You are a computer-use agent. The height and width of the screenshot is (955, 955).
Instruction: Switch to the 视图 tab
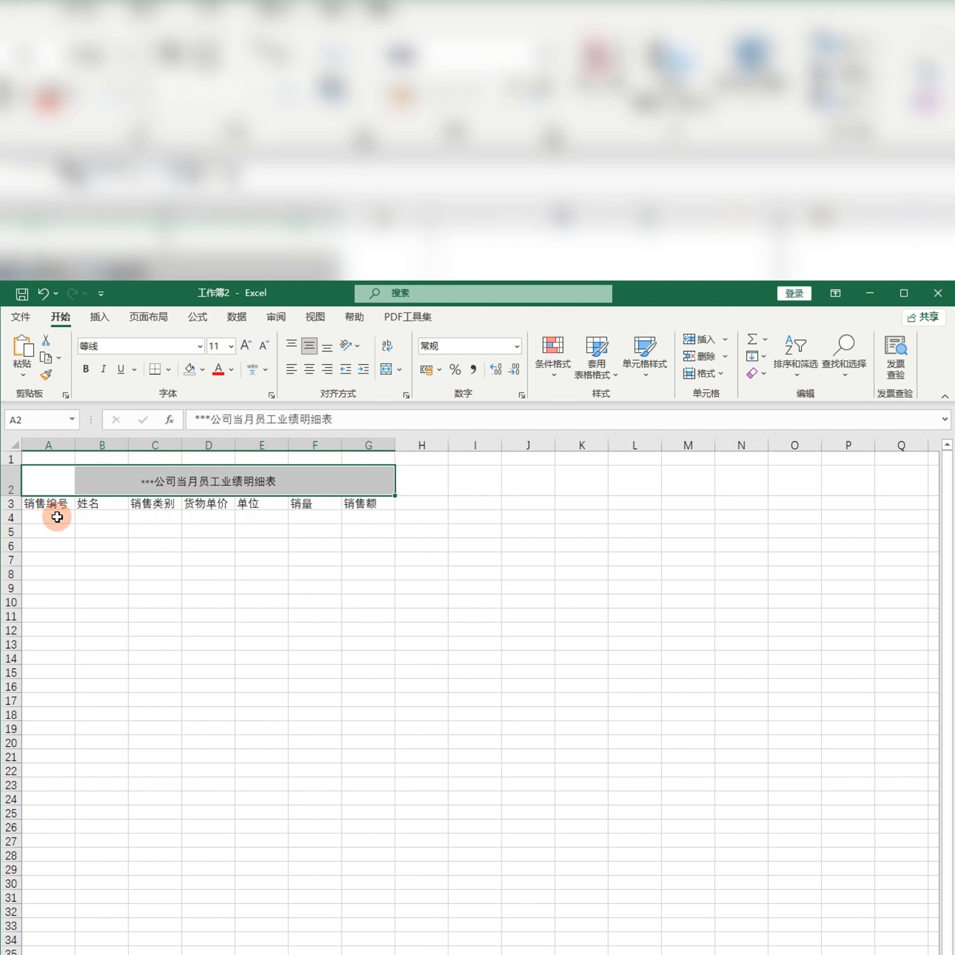click(x=315, y=317)
